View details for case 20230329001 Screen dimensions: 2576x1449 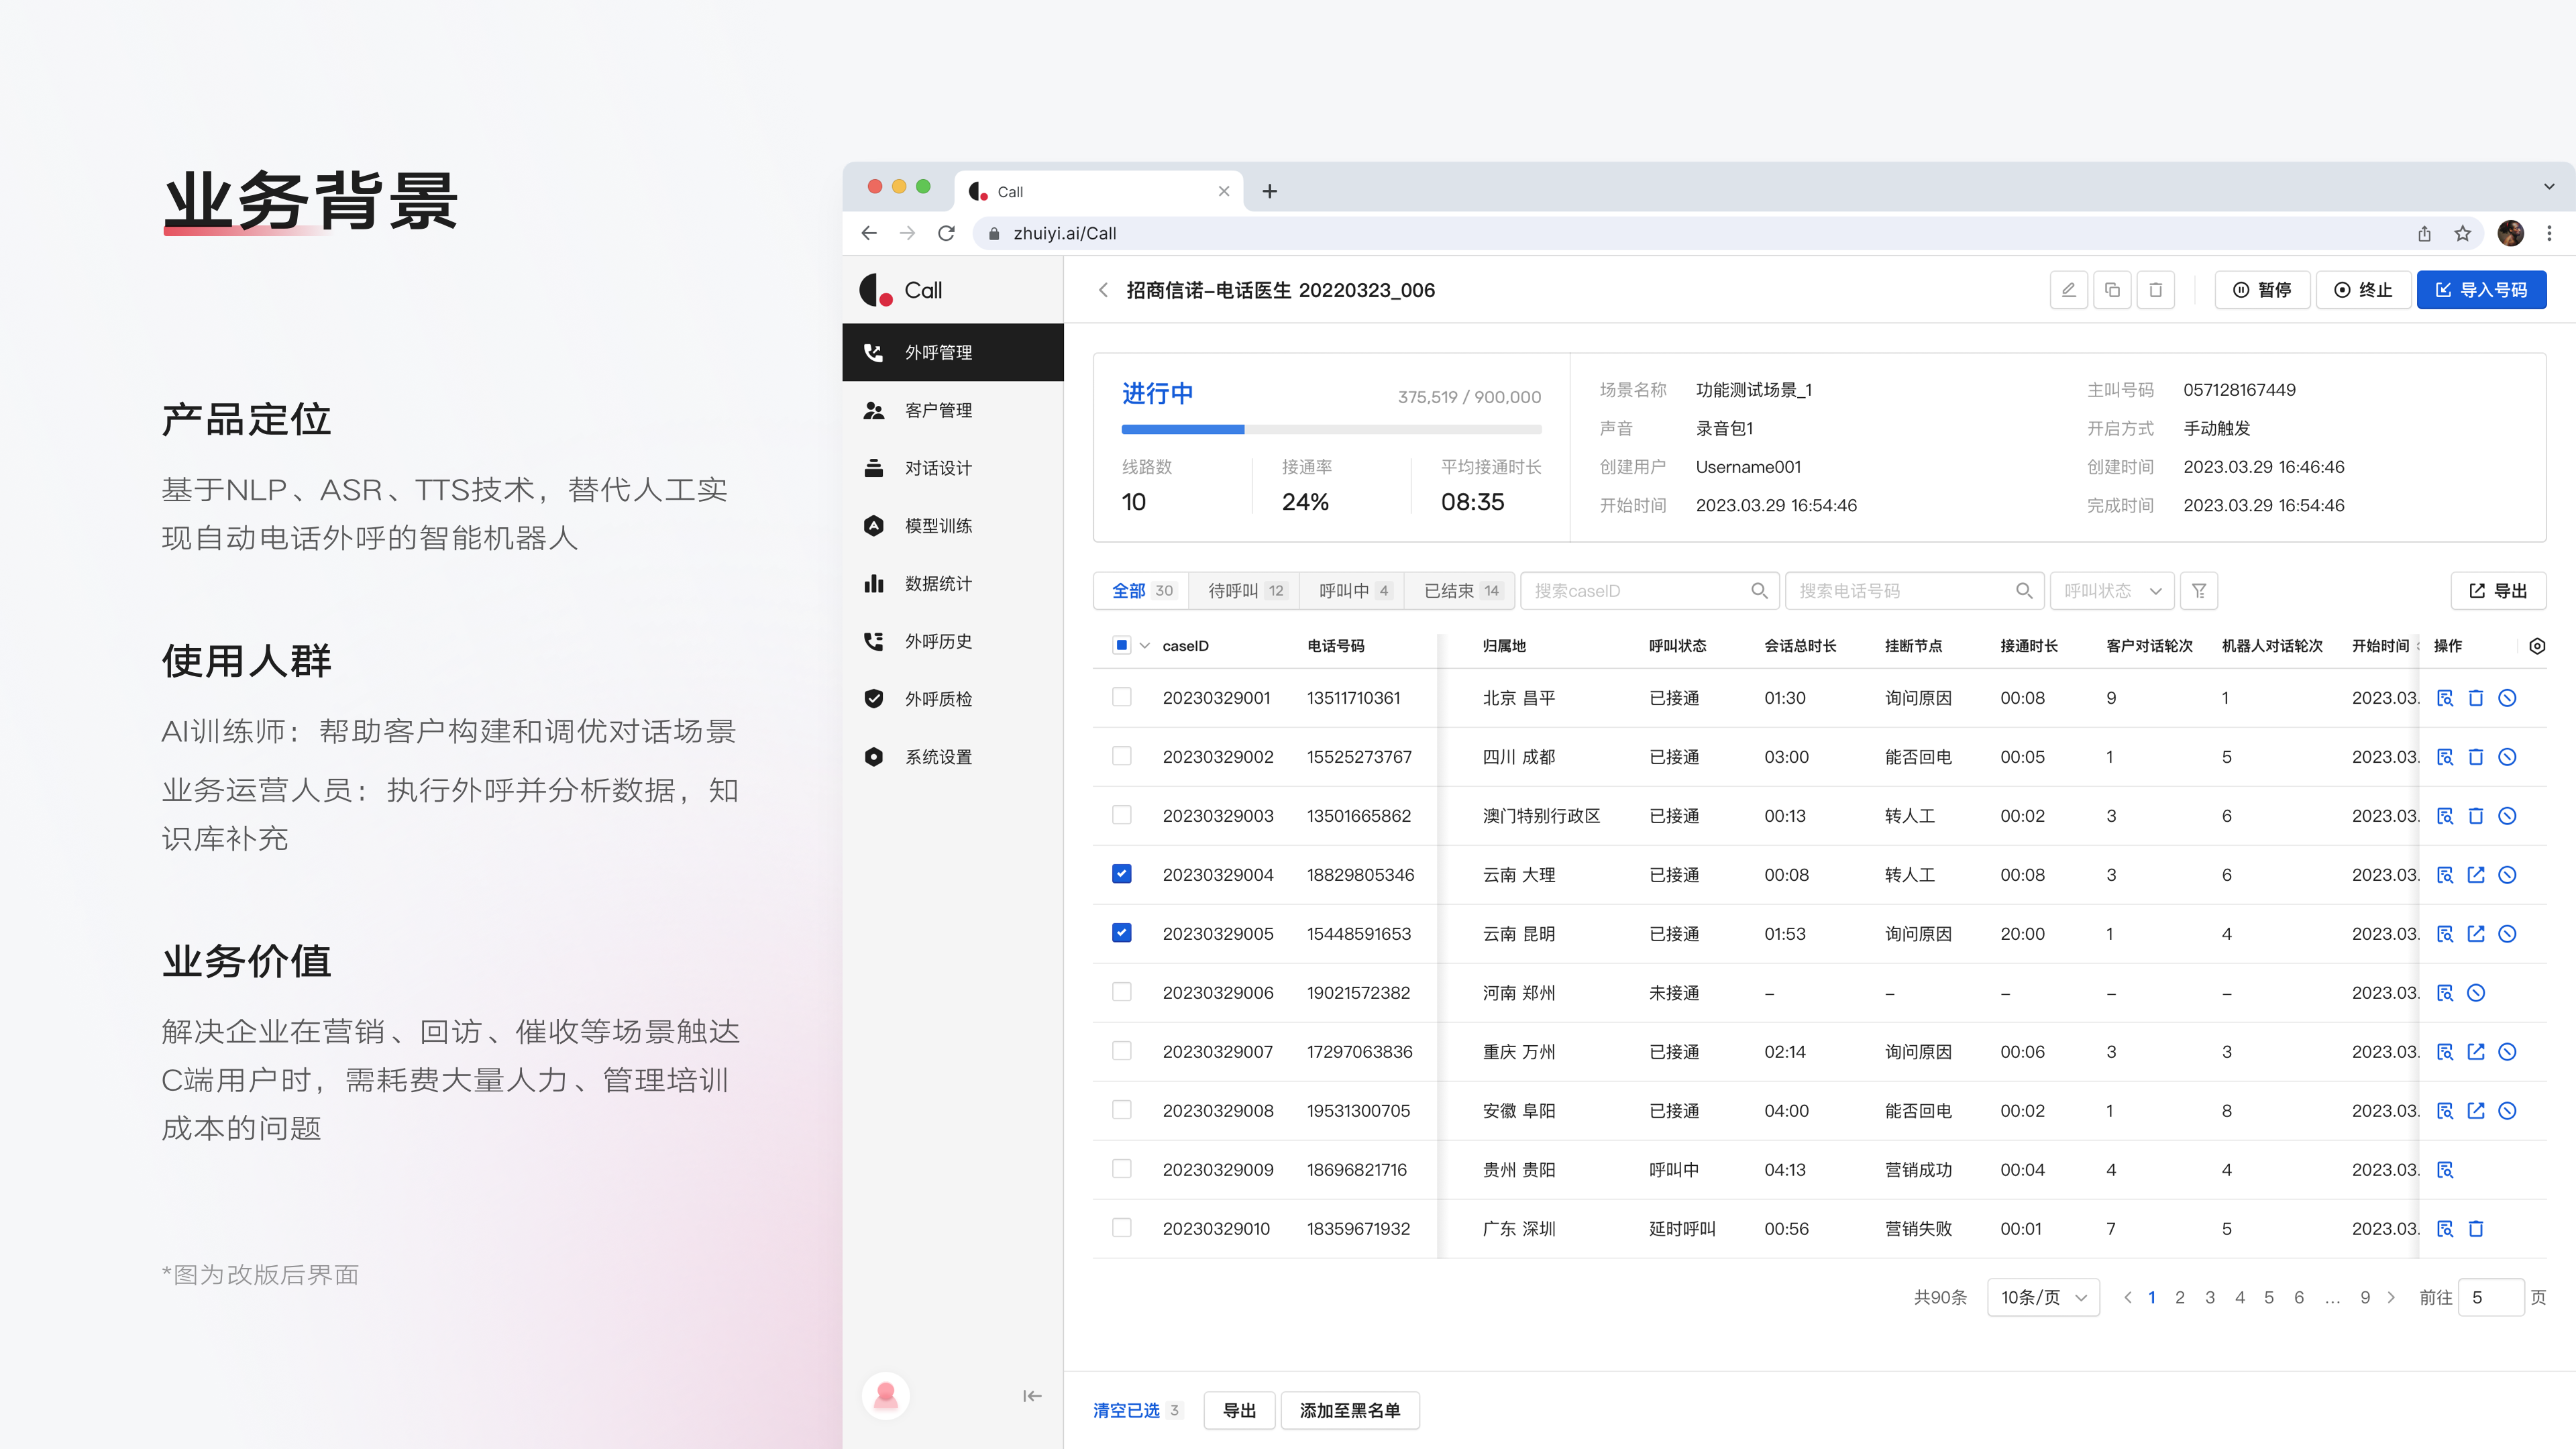click(2445, 698)
